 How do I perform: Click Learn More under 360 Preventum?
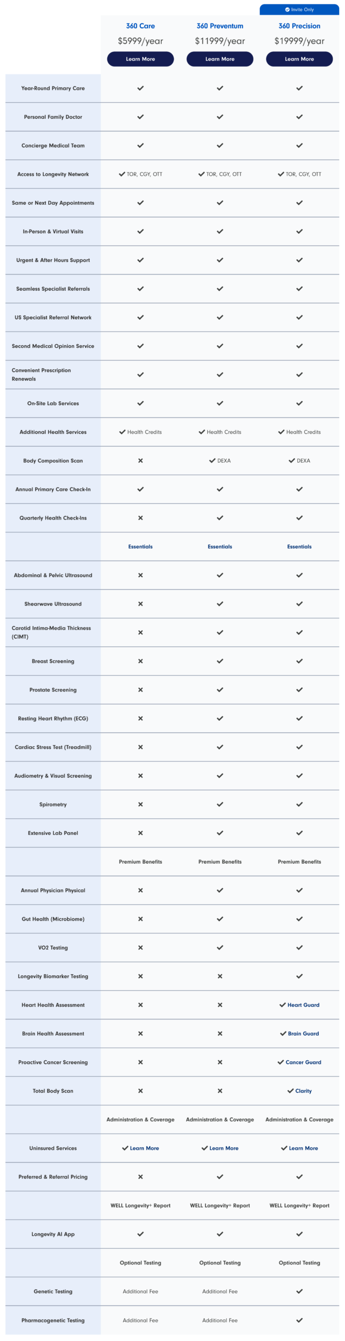point(220,59)
